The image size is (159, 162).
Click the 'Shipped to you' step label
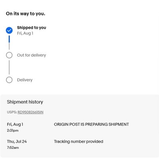point(31,28)
